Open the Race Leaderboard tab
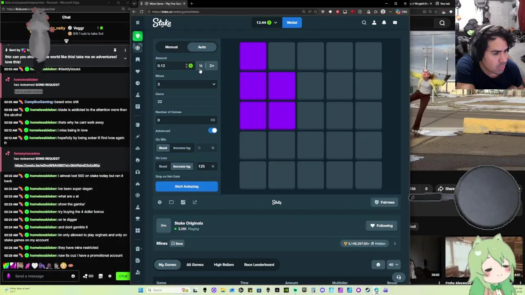This screenshot has height=295, width=525. [259, 265]
